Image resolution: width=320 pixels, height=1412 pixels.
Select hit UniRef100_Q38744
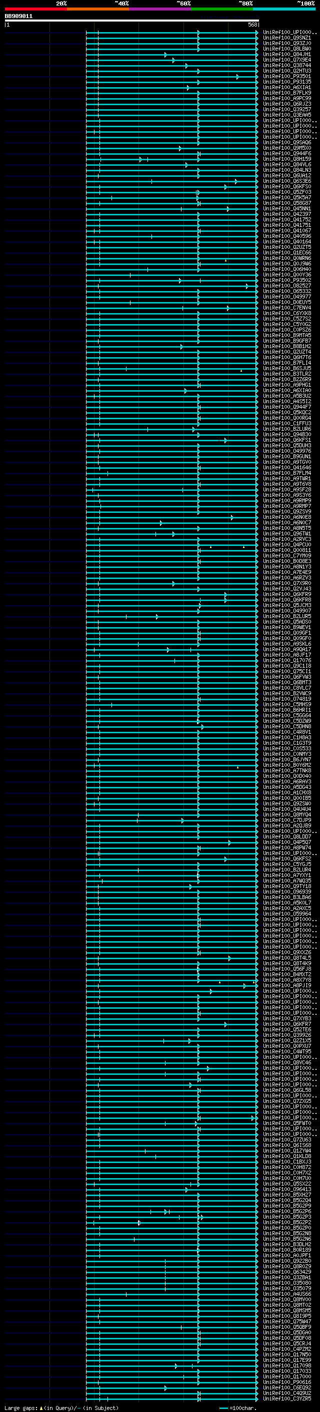(x=287, y=65)
